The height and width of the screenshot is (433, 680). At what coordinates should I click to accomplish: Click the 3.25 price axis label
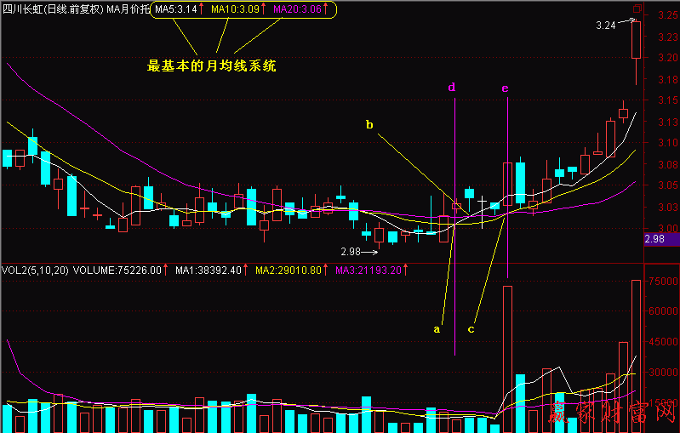click(668, 15)
